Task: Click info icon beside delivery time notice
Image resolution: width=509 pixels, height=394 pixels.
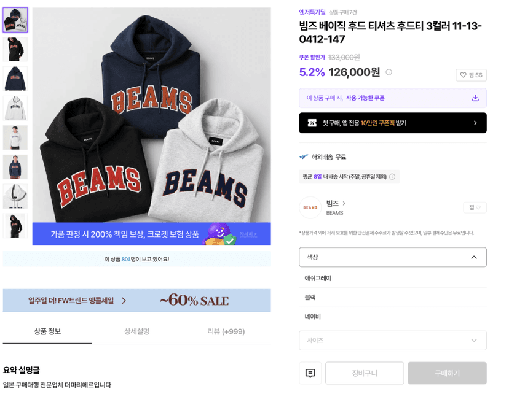Action: pos(392,177)
